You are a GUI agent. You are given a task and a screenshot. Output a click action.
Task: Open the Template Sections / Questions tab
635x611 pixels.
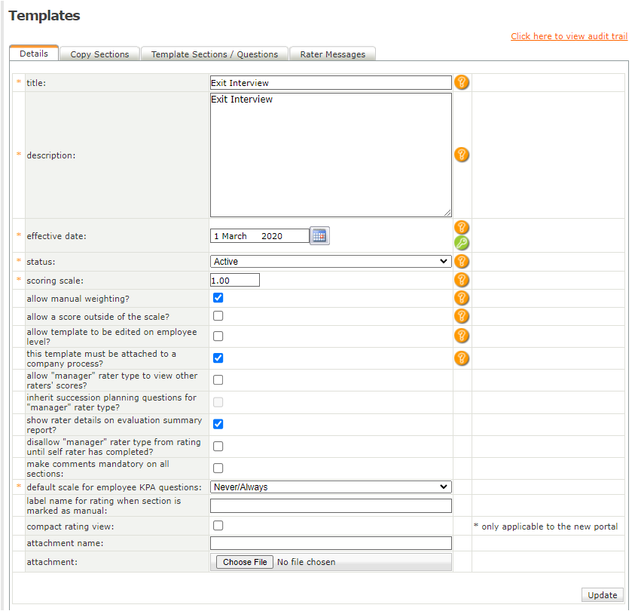click(x=215, y=54)
